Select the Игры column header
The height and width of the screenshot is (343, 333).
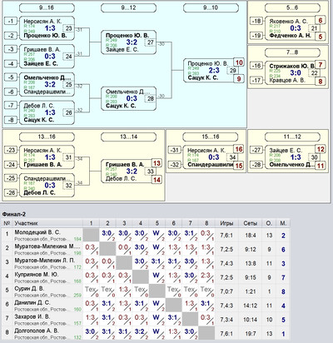(226, 223)
